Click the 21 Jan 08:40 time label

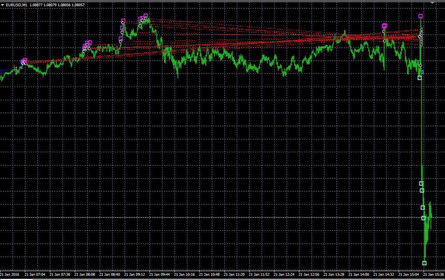109,274
